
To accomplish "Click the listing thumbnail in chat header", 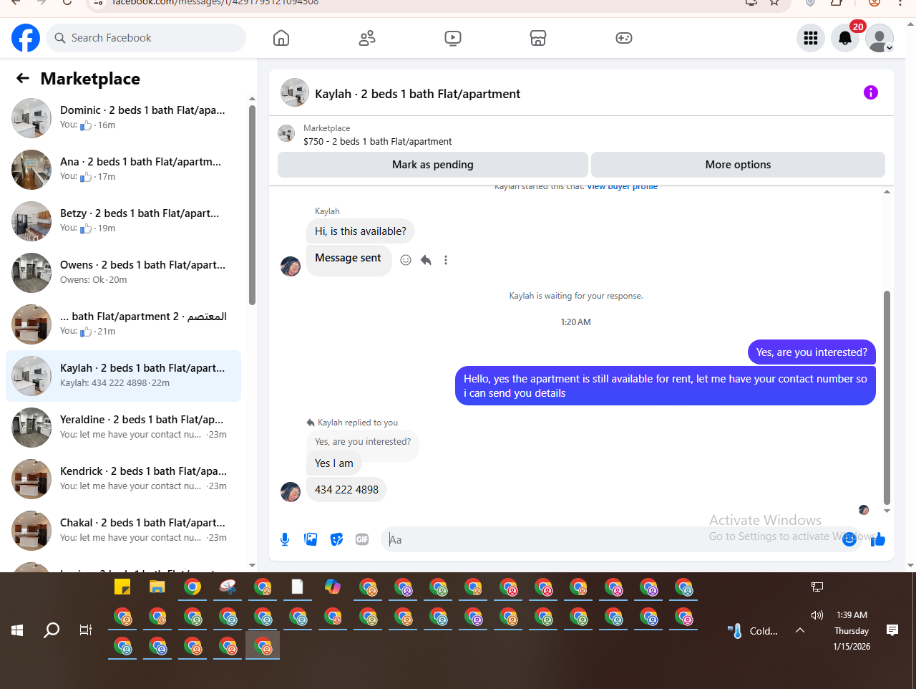I will tap(295, 92).
